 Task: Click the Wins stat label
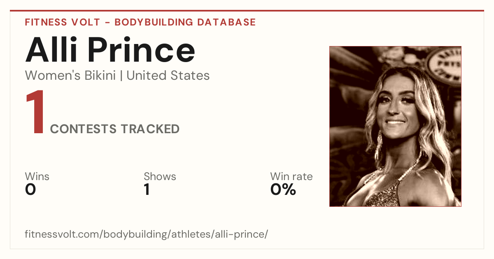[x=37, y=177]
